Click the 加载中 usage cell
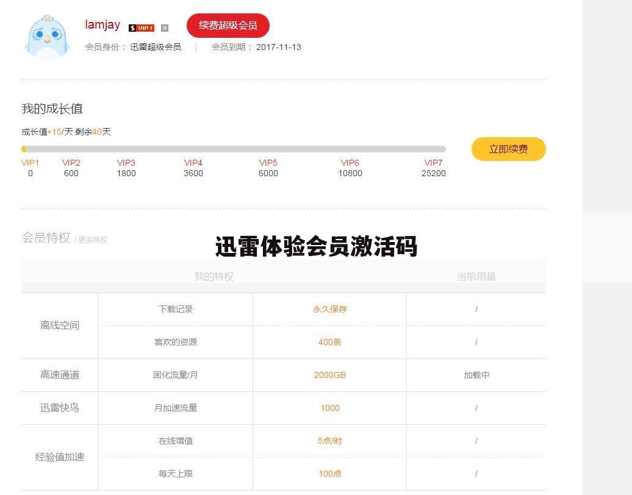 pos(476,375)
